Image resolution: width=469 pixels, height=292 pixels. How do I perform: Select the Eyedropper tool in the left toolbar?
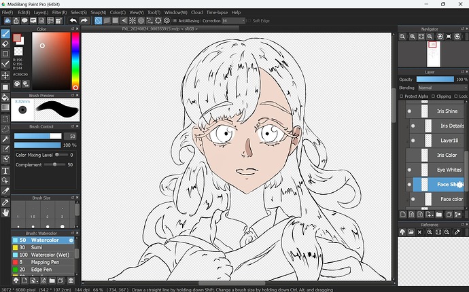5,202
